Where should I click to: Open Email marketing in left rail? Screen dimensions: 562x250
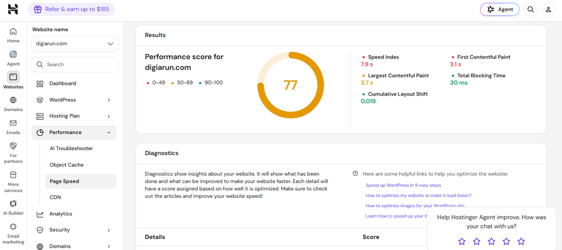[x=13, y=234]
